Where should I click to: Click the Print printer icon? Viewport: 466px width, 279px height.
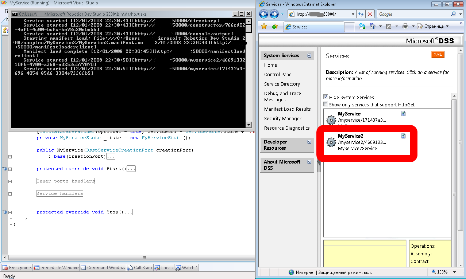[x=405, y=26]
